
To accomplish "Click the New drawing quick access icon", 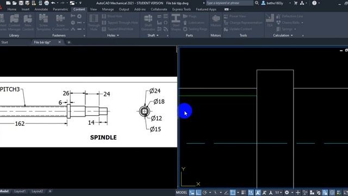I will pos(8,3).
